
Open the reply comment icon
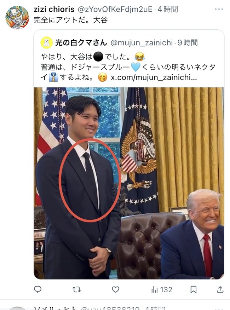[x=38, y=289]
